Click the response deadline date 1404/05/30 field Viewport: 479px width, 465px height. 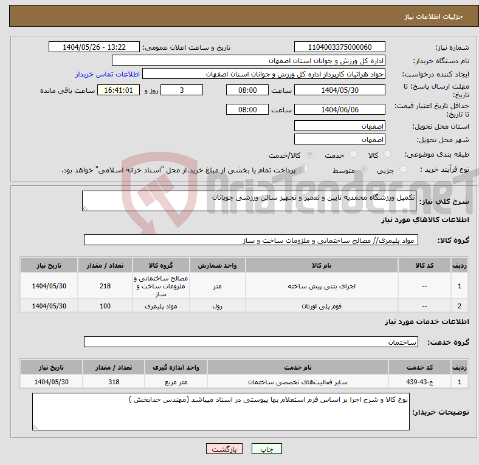[x=339, y=90]
